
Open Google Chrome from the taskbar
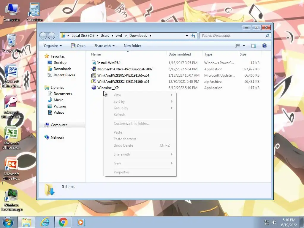point(63,222)
